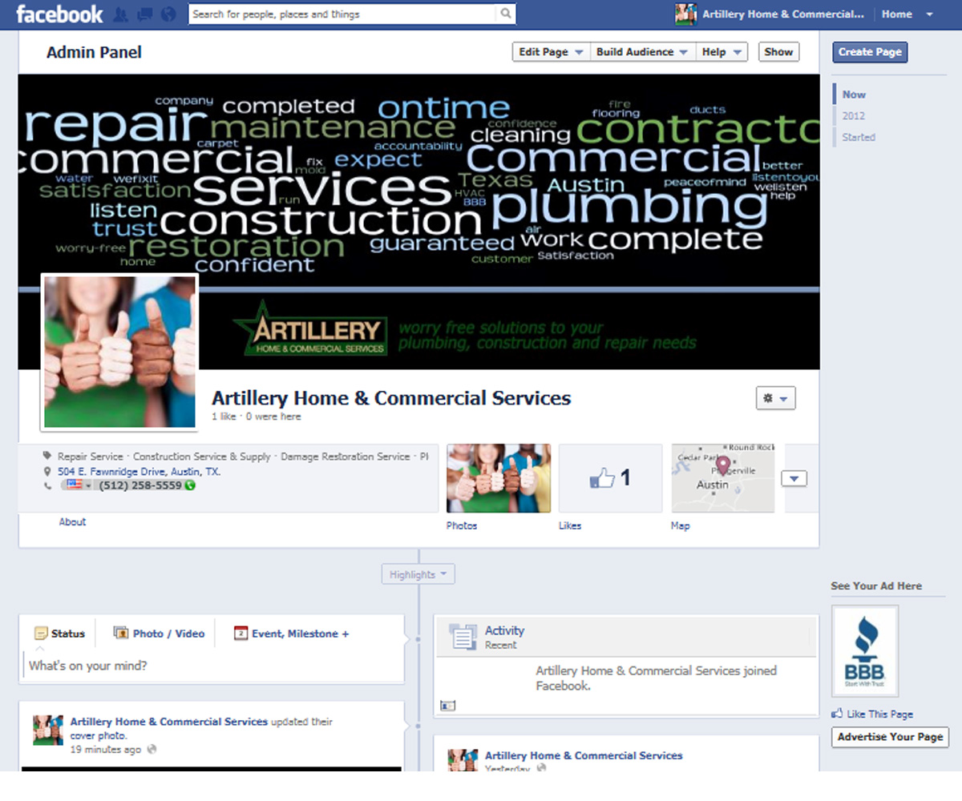
Task: Expand the Edit Page dropdown
Action: (550, 51)
